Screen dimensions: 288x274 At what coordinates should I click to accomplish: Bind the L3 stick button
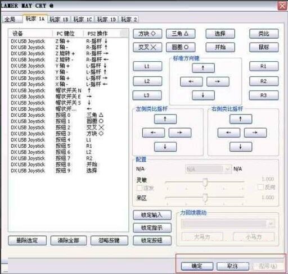click(147, 95)
